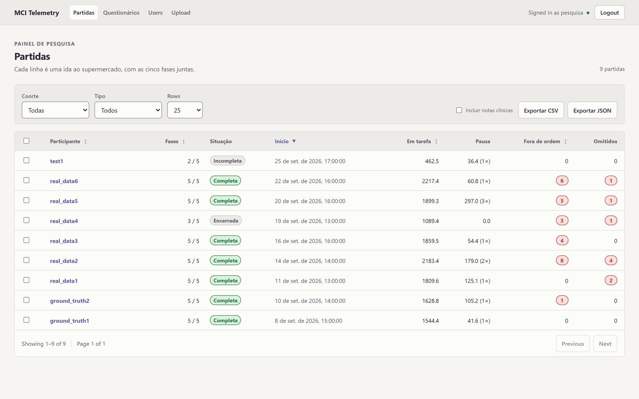Click the Incompleta status badge for test1
639x399 pixels.
click(228, 161)
